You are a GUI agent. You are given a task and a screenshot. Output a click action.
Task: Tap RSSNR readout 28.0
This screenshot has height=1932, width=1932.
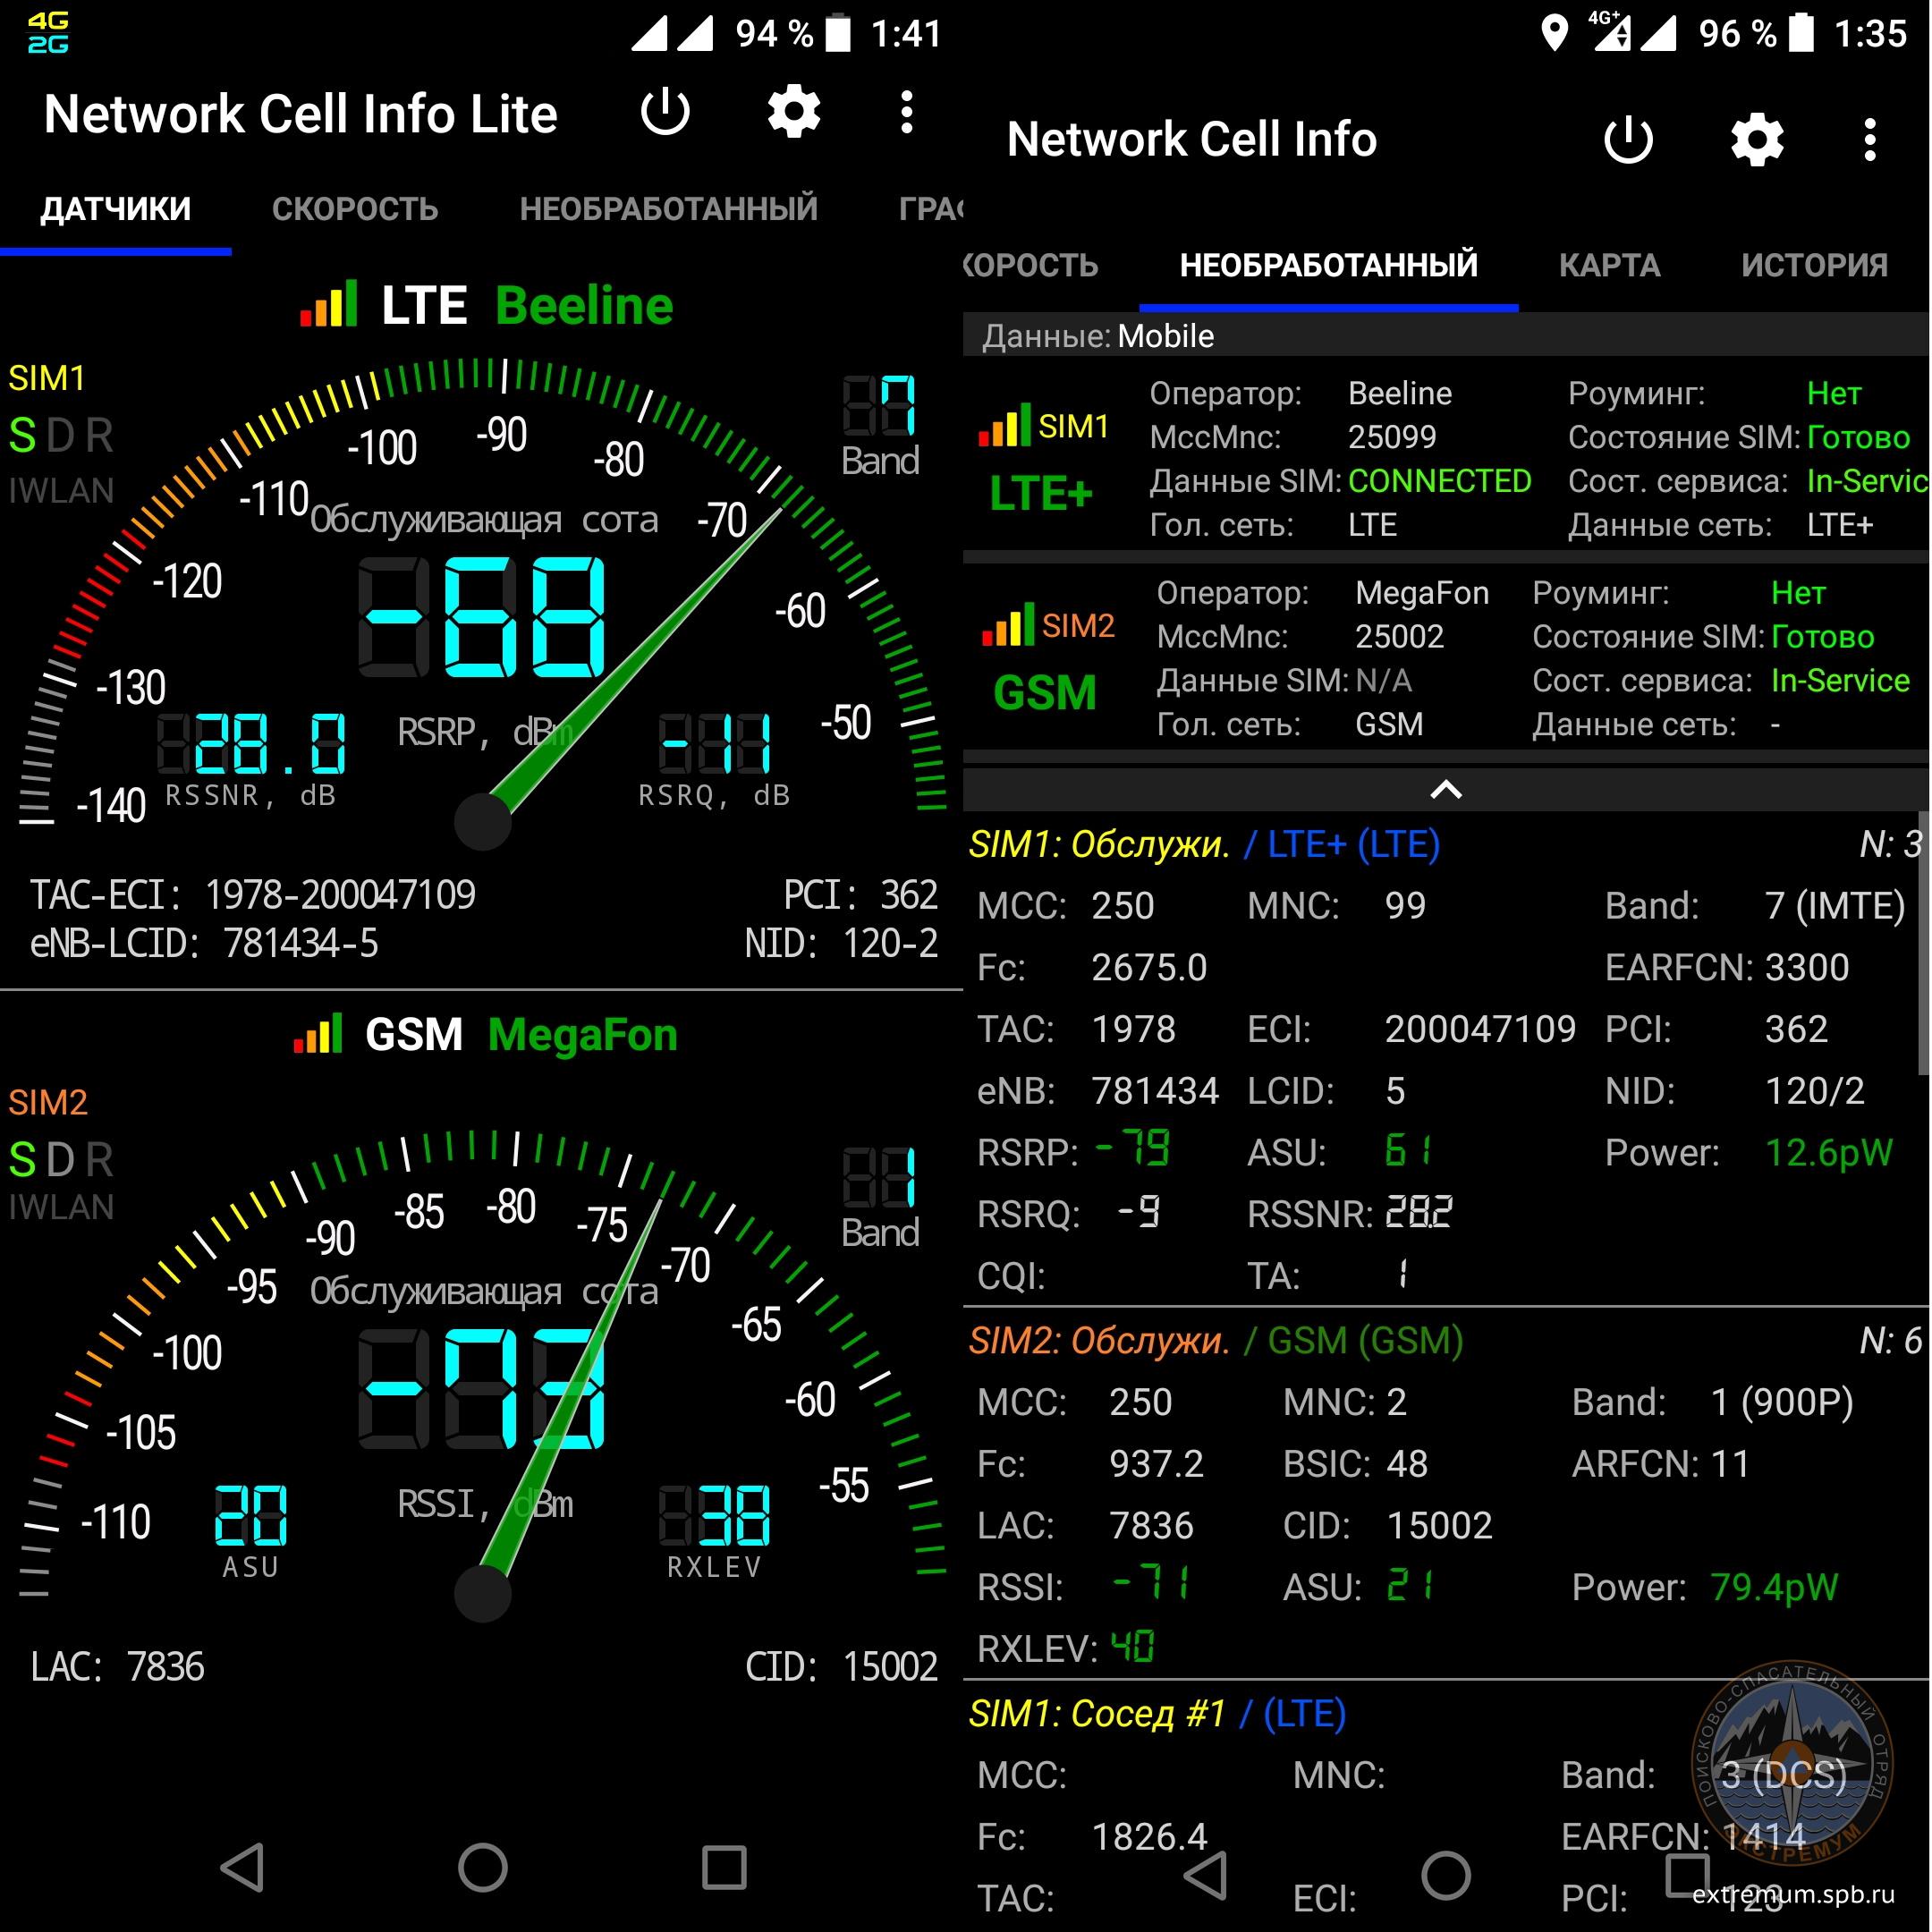(252, 744)
